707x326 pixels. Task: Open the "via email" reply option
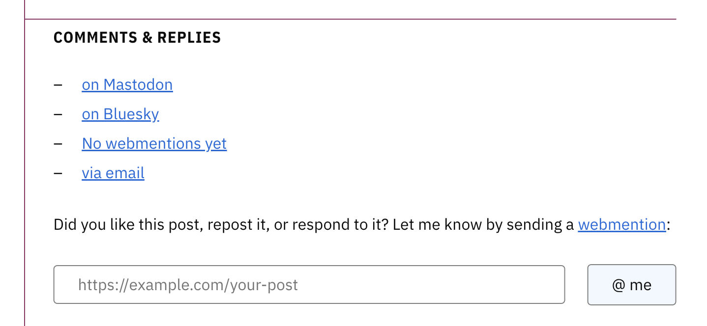coord(113,173)
